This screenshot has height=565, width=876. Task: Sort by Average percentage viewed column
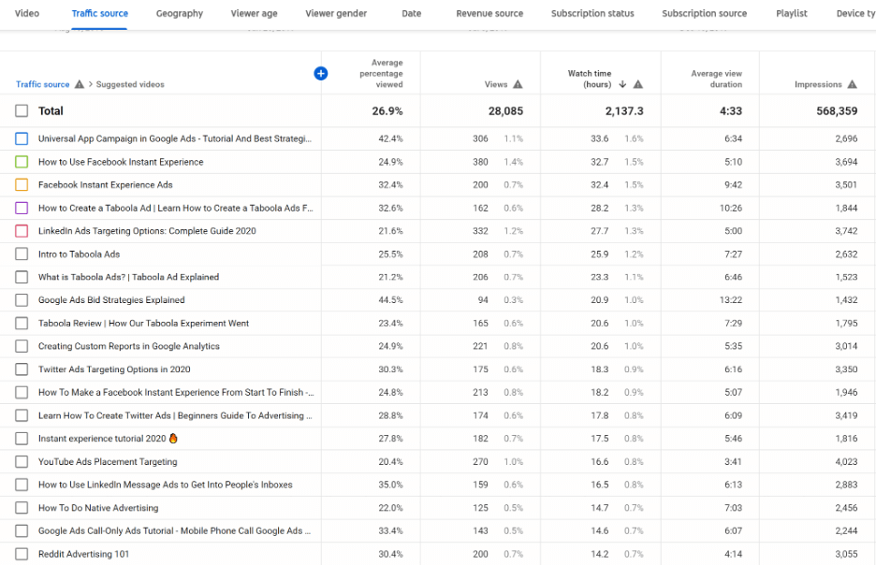coord(381,73)
